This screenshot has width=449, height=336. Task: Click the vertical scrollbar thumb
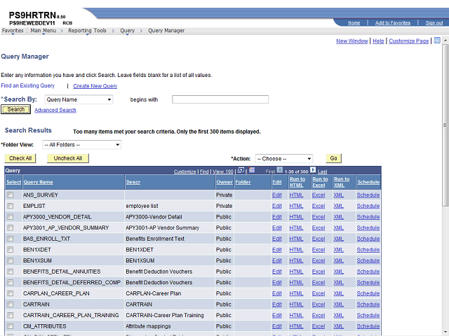click(445, 125)
